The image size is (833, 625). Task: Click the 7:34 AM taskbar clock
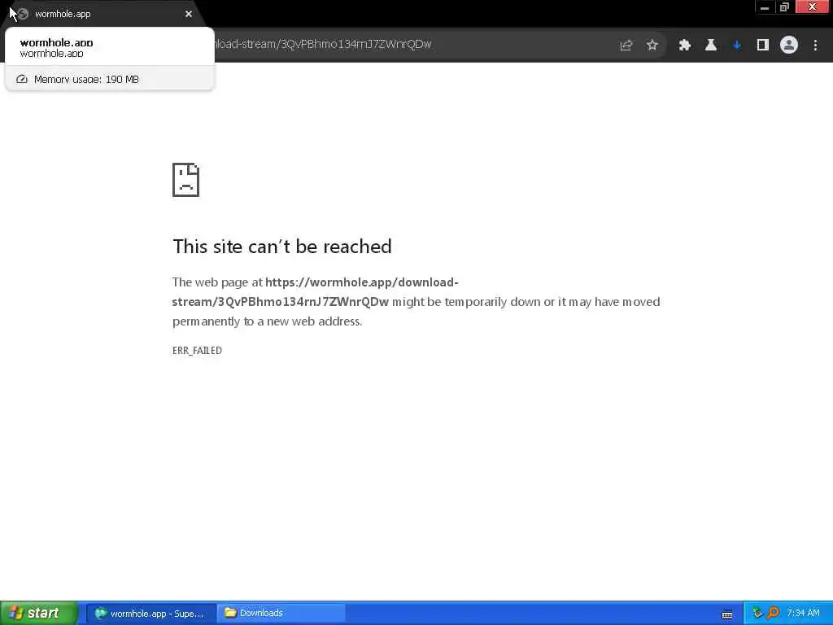click(803, 614)
